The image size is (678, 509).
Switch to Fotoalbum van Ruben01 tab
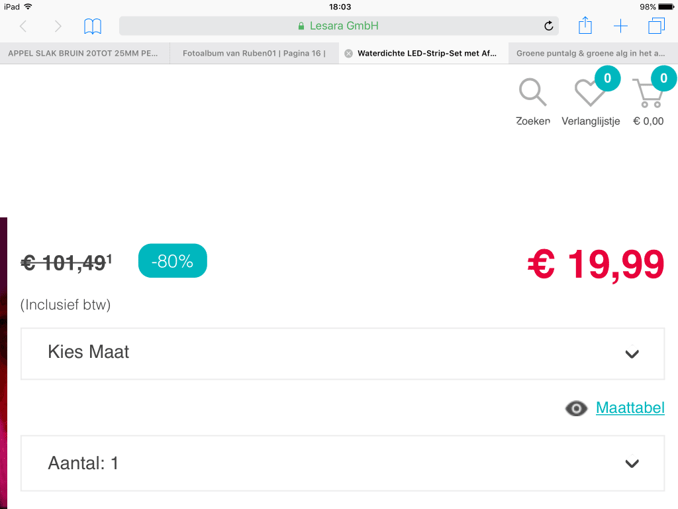coord(254,54)
